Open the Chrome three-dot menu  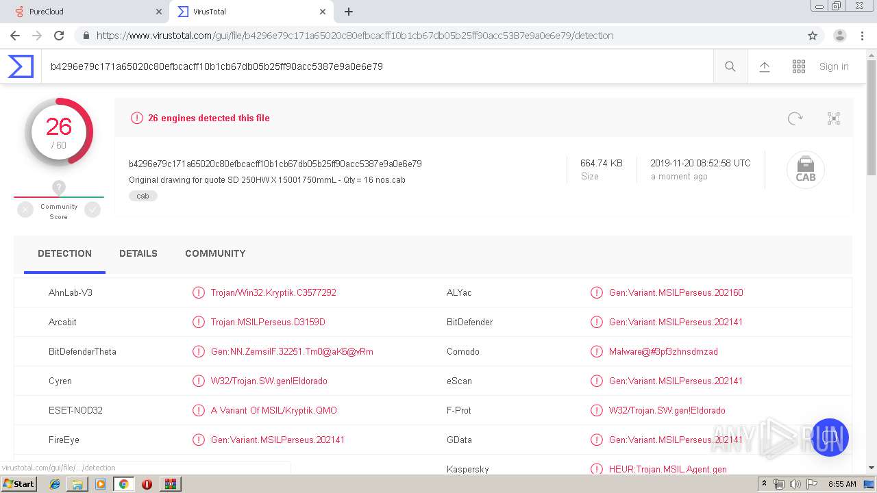tap(862, 36)
